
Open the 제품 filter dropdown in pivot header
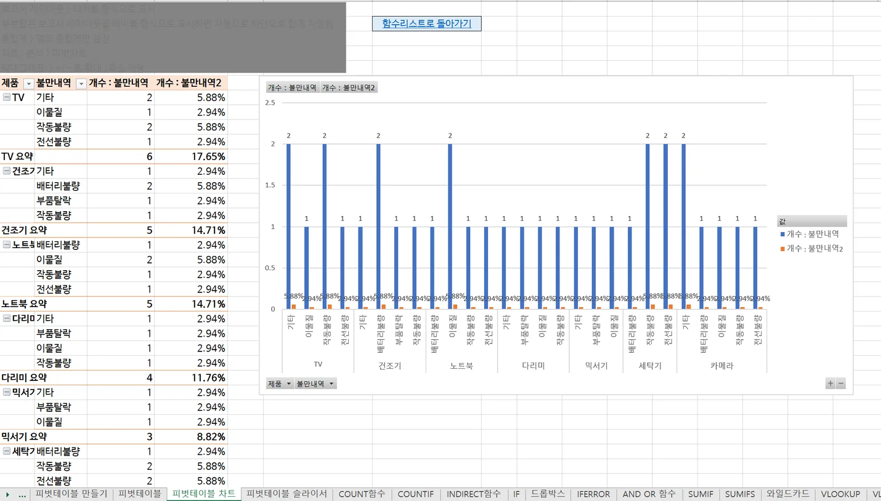(x=28, y=84)
